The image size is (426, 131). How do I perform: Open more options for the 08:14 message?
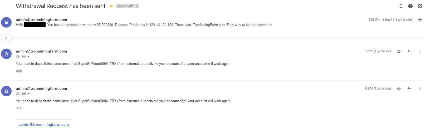[420, 89]
